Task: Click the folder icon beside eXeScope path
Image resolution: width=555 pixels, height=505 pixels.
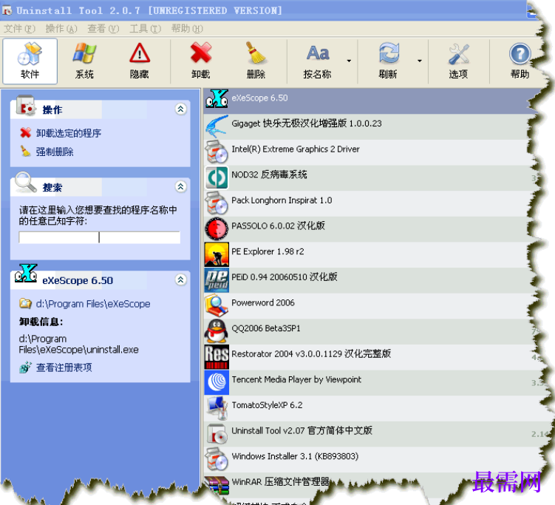Action: 25,303
